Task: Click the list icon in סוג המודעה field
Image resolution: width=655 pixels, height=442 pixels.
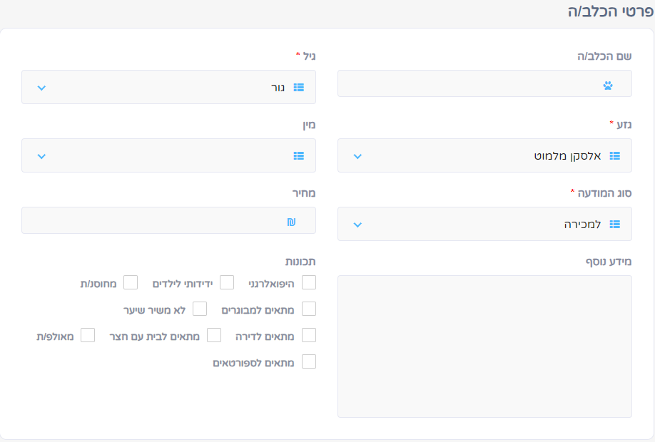Action: click(615, 224)
